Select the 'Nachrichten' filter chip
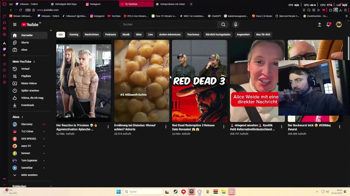This screenshot has height=196, width=350. click(x=92, y=35)
